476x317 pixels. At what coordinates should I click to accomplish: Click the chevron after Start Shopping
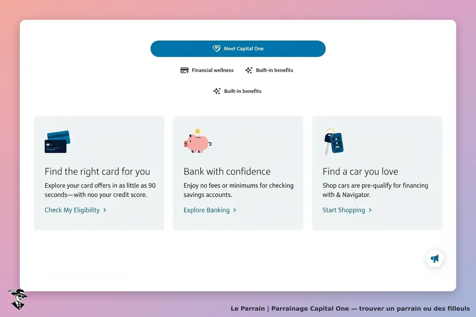(x=370, y=210)
